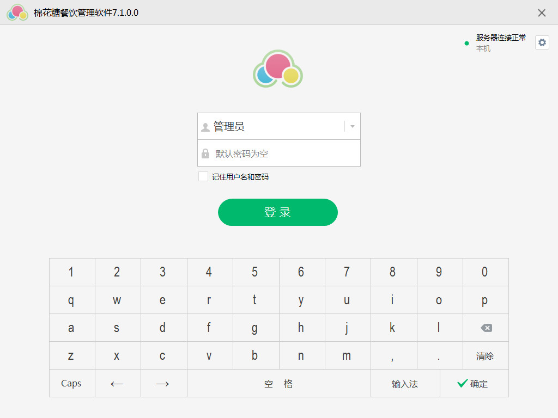Tap the letter o key

click(440, 300)
